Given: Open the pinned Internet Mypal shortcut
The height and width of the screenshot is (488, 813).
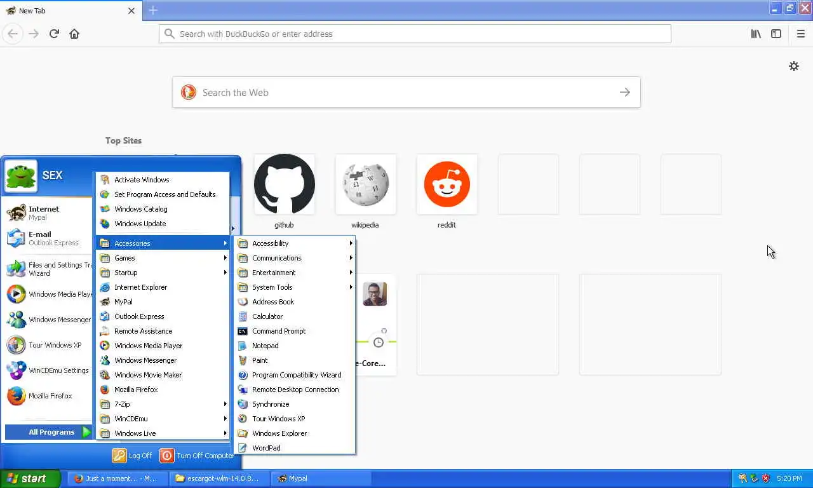Looking at the screenshot, I should tap(48, 213).
